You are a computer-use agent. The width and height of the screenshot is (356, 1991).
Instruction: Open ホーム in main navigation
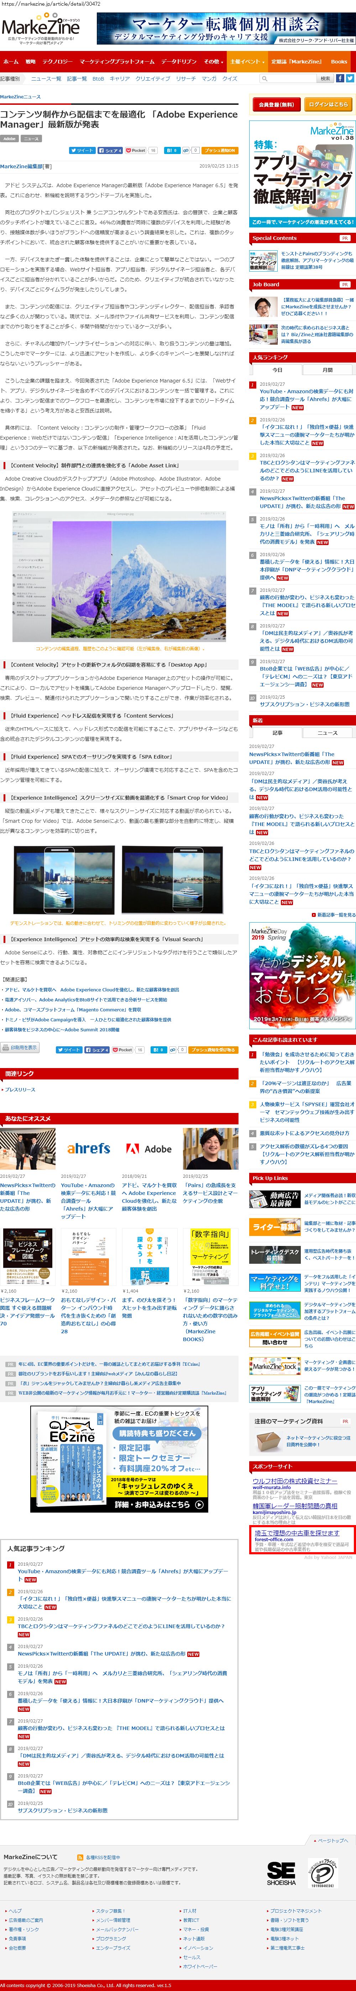point(11,61)
